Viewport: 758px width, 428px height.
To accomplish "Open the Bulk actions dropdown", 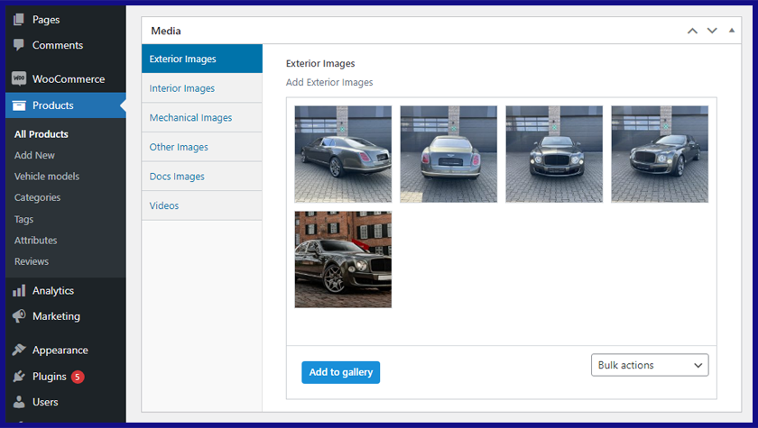I will pos(650,365).
